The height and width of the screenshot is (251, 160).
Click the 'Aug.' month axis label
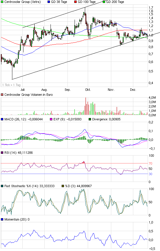(x=44, y=90)
